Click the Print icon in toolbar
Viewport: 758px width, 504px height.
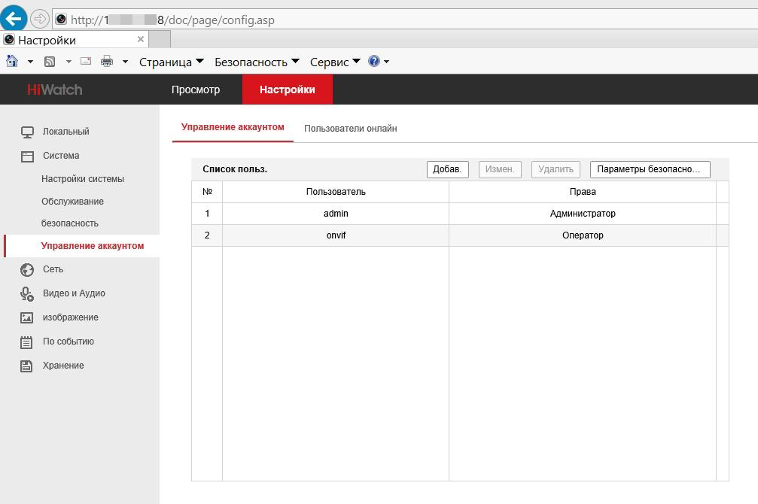click(x=107, y=61)
